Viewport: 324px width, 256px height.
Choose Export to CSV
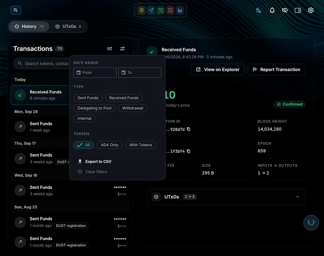(x=95, y=161)
